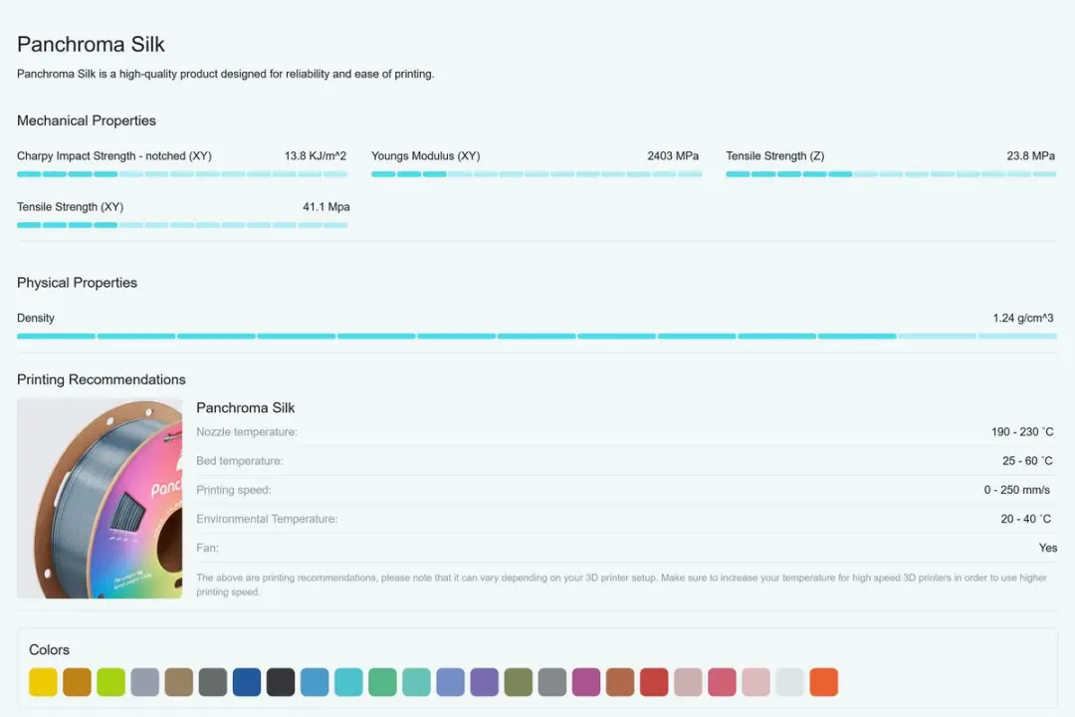Click the product description sentence under title
Screen dimensions: 1075x717
(x=226, y=74)
